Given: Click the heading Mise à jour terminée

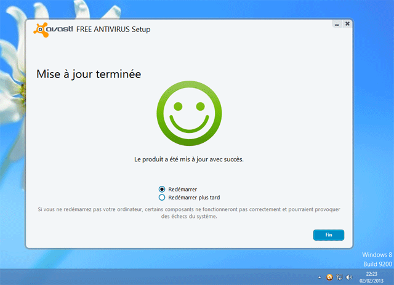Looking at the screenshot, I should pos(89,74).
